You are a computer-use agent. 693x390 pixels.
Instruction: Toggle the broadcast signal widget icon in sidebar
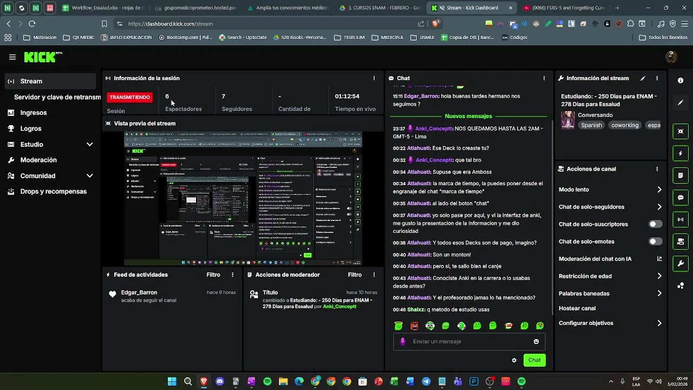pyautogui.click(x=681, y=219)
